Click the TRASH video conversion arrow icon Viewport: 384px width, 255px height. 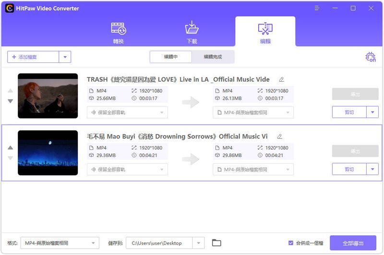[x=191, y=102]
